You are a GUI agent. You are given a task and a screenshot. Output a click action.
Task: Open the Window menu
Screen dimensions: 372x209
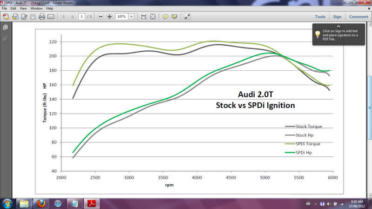click(x=36, y=8)
